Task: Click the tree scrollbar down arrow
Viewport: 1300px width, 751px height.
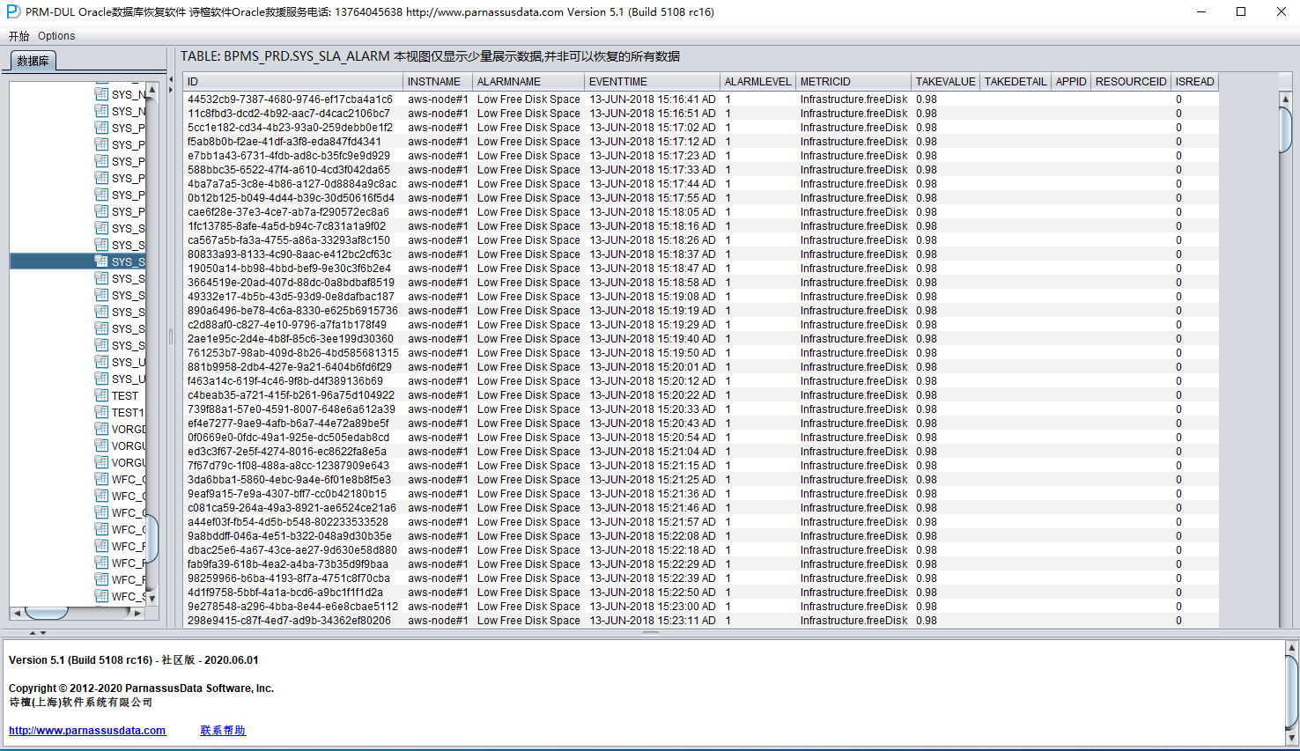Action: [151, 598]
